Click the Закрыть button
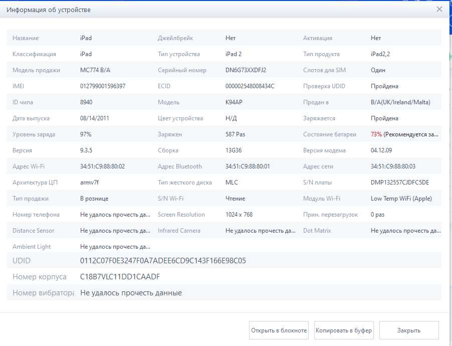The width and height of the screenshot is (452, 346). coord(409,330)
